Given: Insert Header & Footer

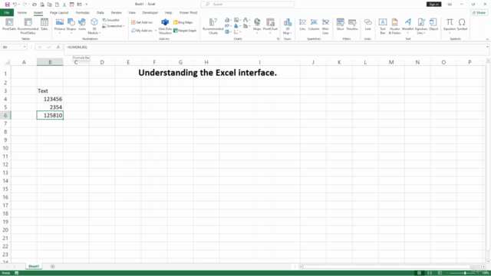Looking at the screenshot, I should [x=394, y=26].
